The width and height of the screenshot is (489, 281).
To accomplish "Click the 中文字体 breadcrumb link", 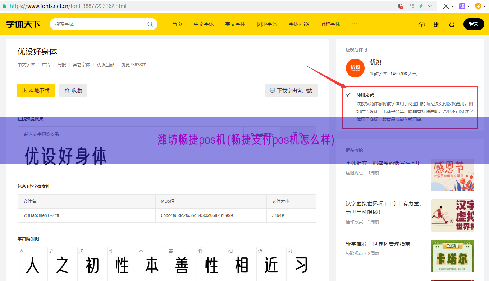I will point(26,65).
